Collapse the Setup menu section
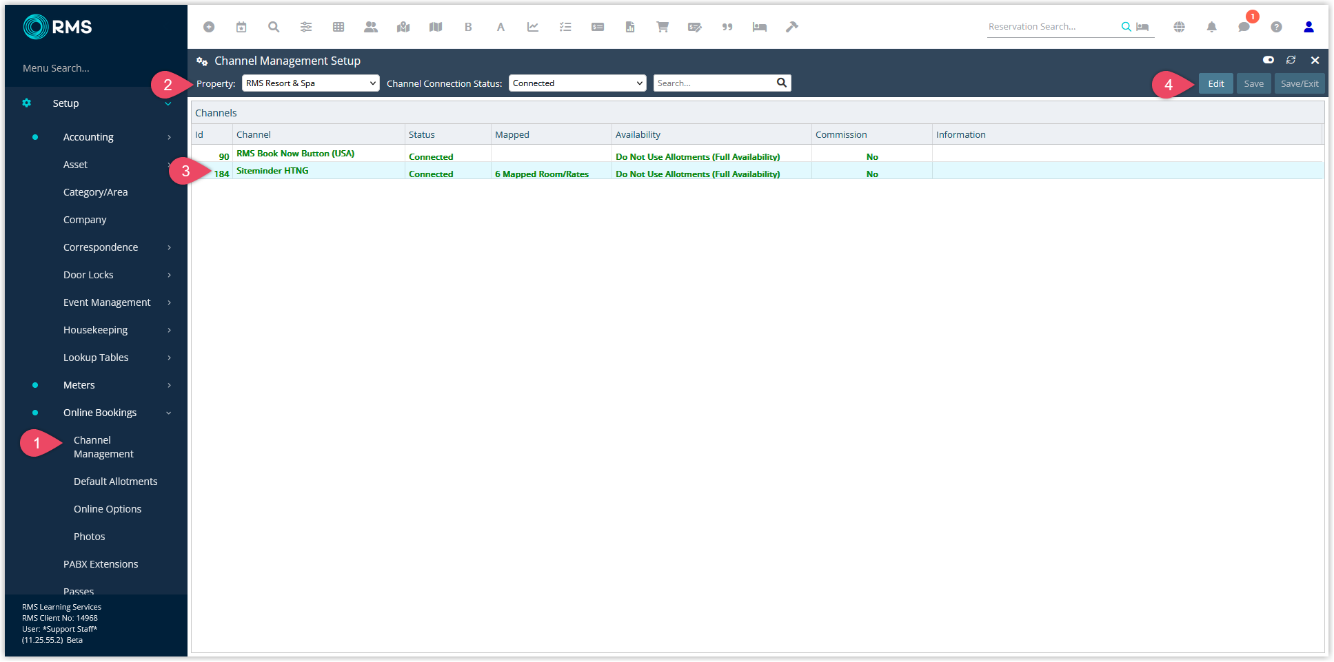Screen dimensions: 1334x662 pyautogui.click(x=168, y=103)
